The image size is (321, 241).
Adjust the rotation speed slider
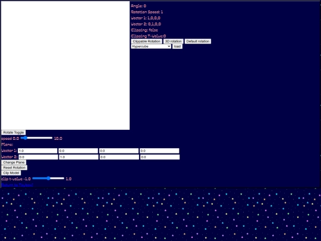tap(36, 138)
